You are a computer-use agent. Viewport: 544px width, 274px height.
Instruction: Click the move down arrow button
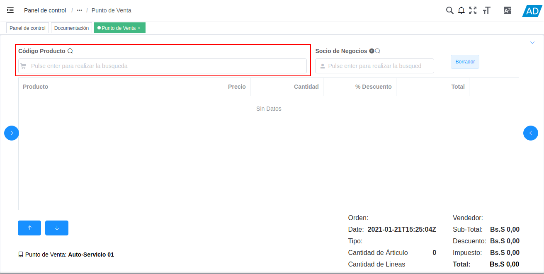coord(57,228)
